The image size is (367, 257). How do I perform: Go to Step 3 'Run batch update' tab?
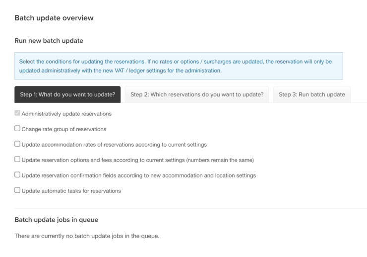(311, 94)
